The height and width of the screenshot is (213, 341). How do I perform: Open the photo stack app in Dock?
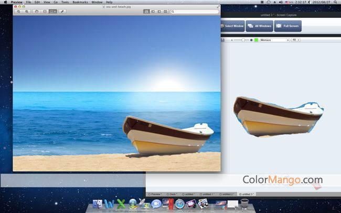203,204
